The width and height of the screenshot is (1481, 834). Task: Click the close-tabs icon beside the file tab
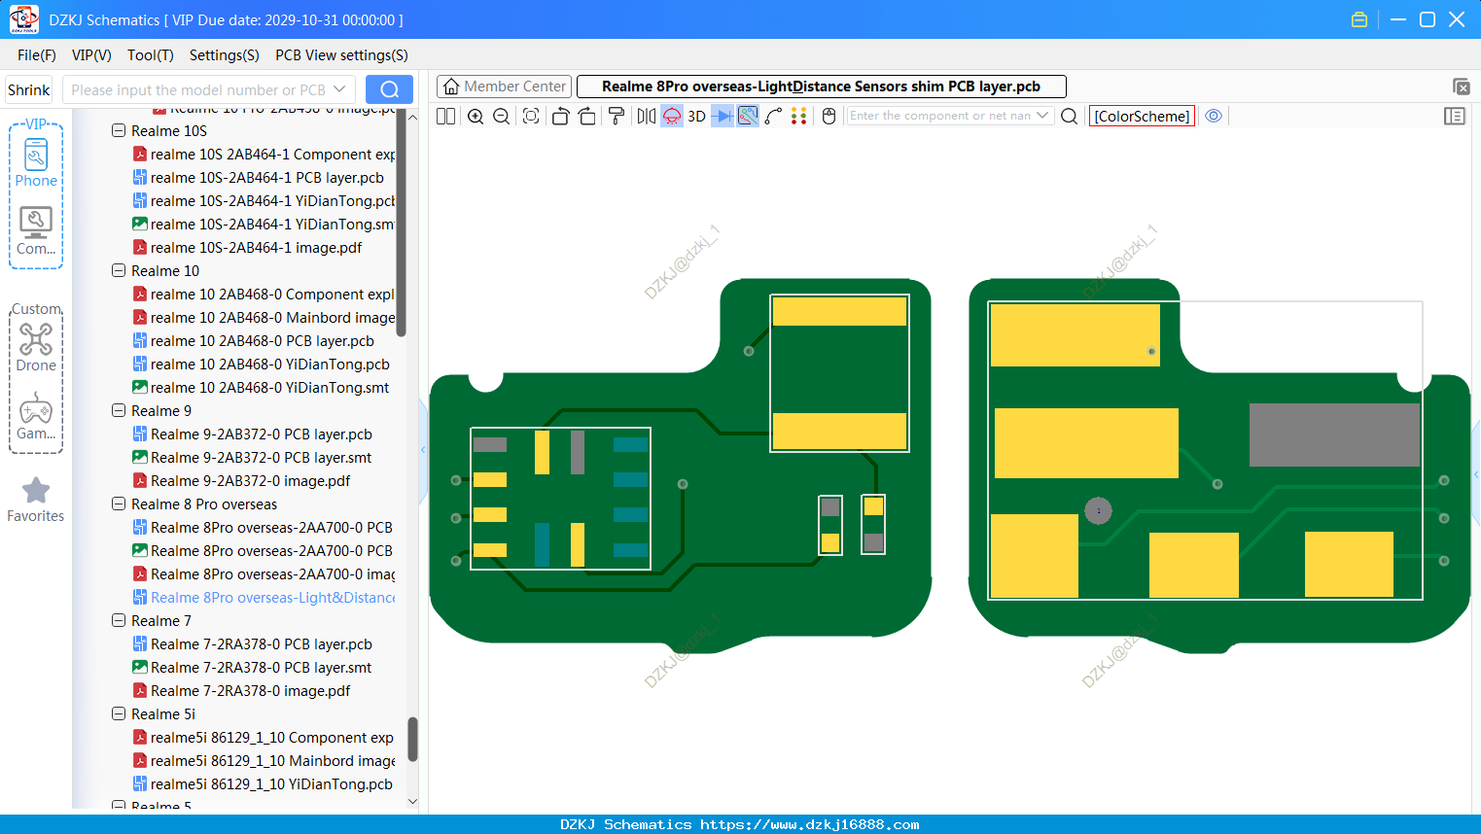click(x=1461, y=87)
